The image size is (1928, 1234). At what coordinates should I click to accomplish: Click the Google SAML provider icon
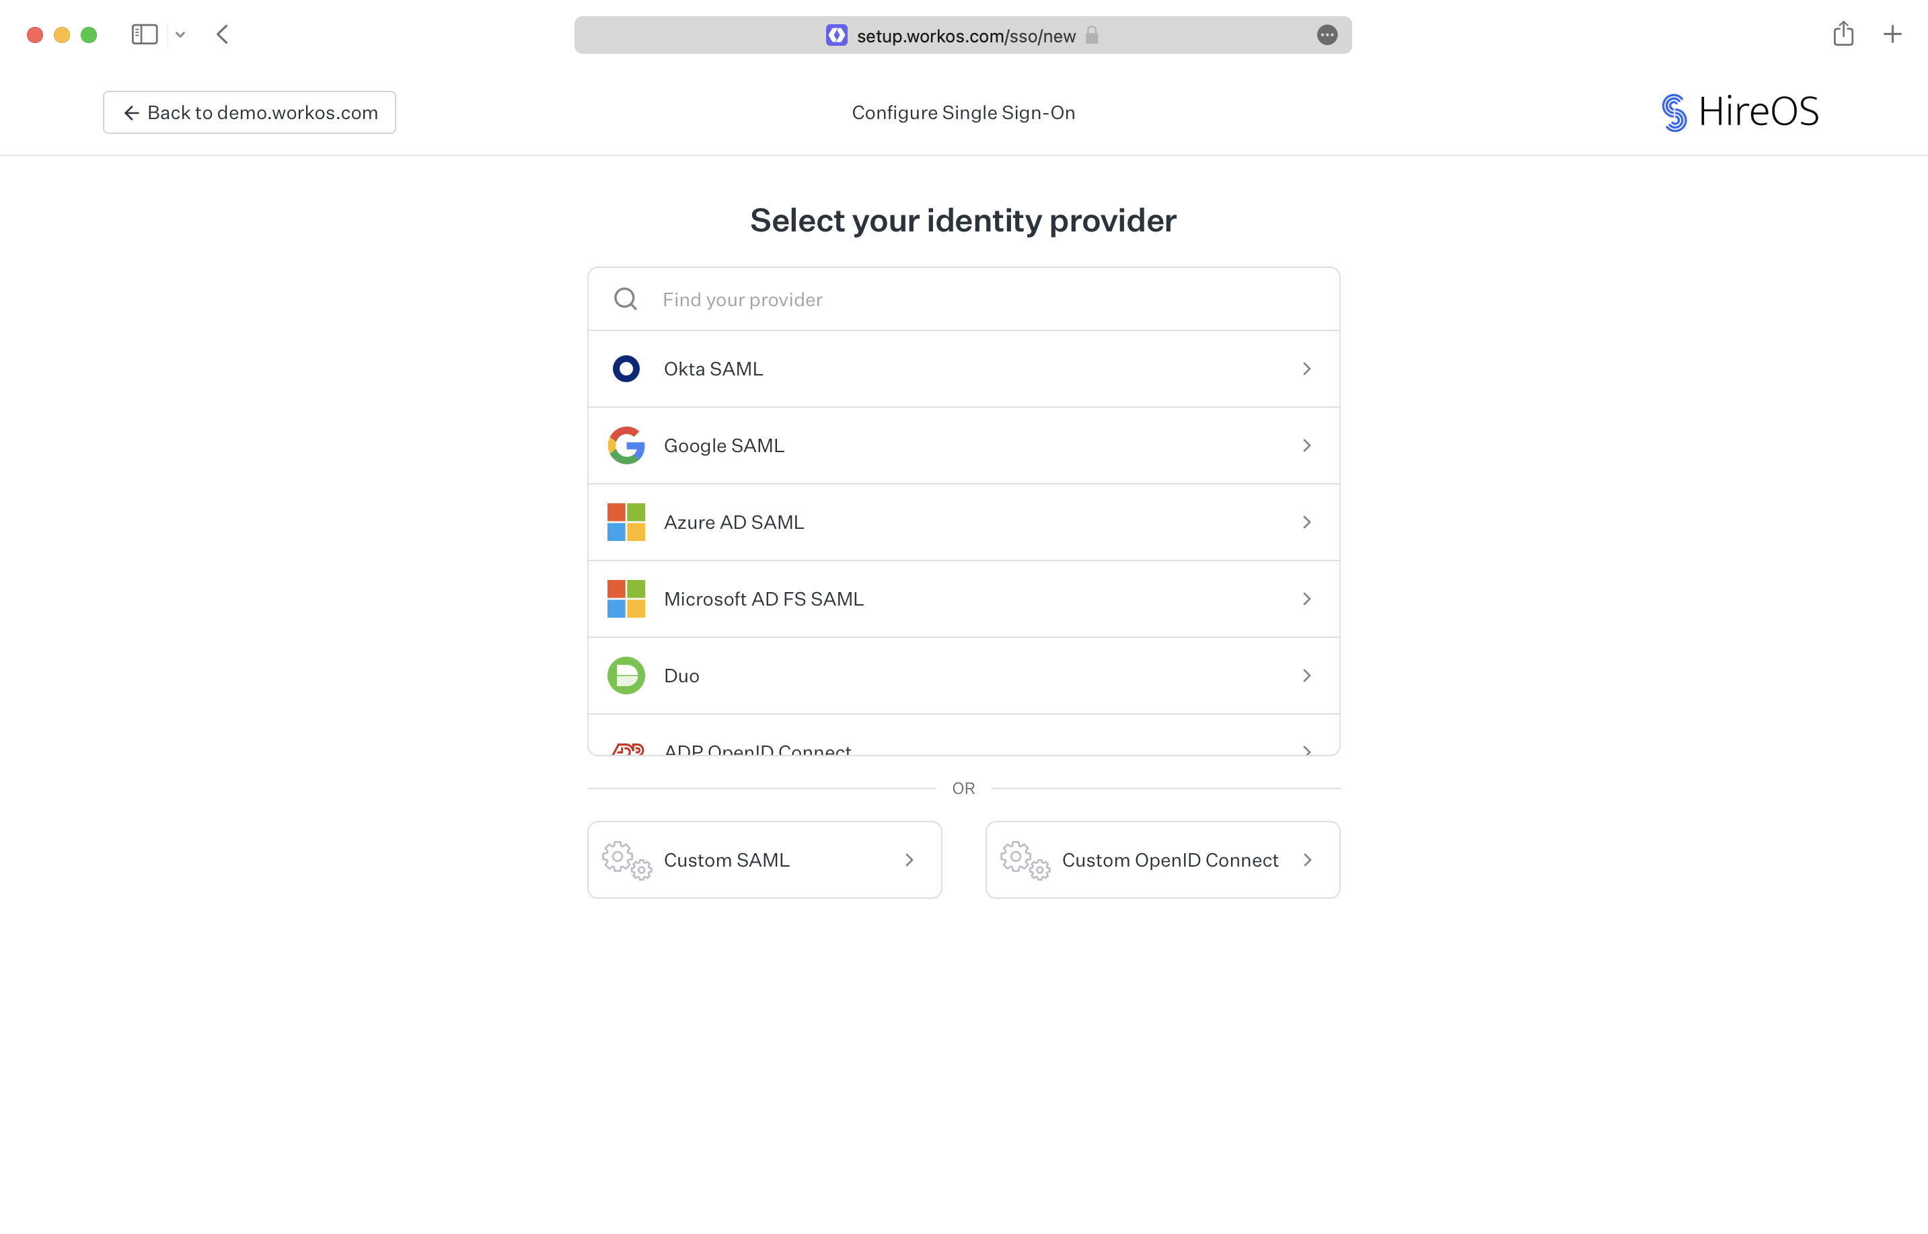point(627,444)
